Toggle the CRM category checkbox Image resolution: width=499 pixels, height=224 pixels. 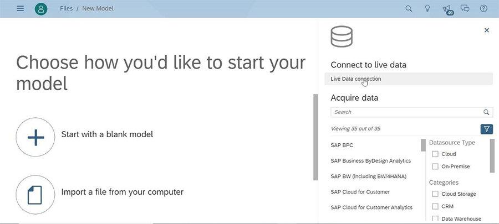pos(435,206)
